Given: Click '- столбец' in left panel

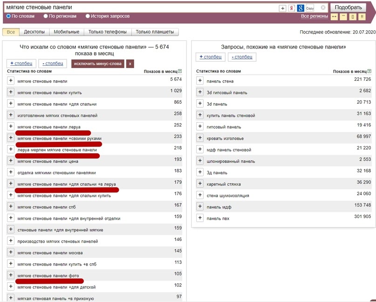Looking at the screenshot, I should (x=53, y=63).
